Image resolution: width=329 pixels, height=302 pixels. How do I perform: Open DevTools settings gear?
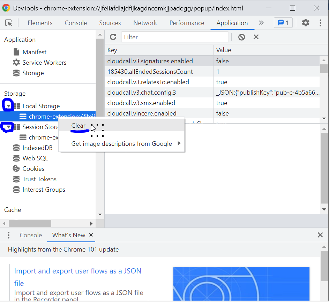pos(306,23)
